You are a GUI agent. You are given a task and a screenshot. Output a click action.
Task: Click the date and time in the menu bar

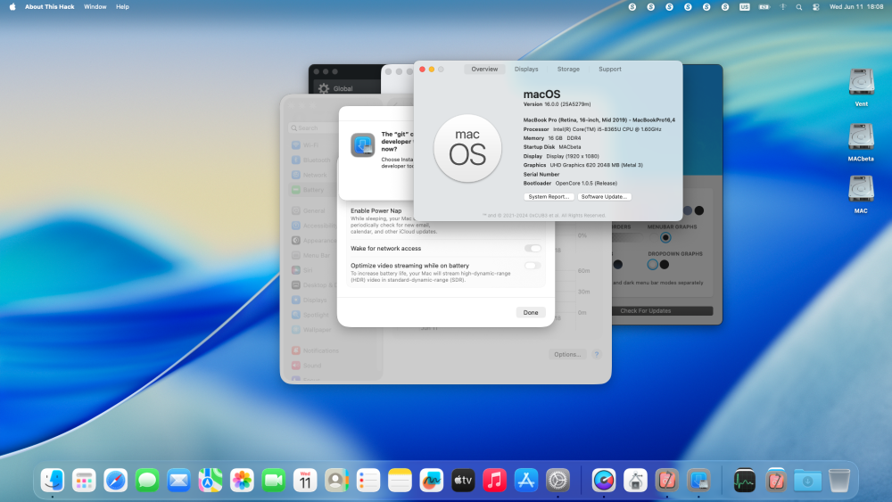pyautogui.click(x=856, y=7)
